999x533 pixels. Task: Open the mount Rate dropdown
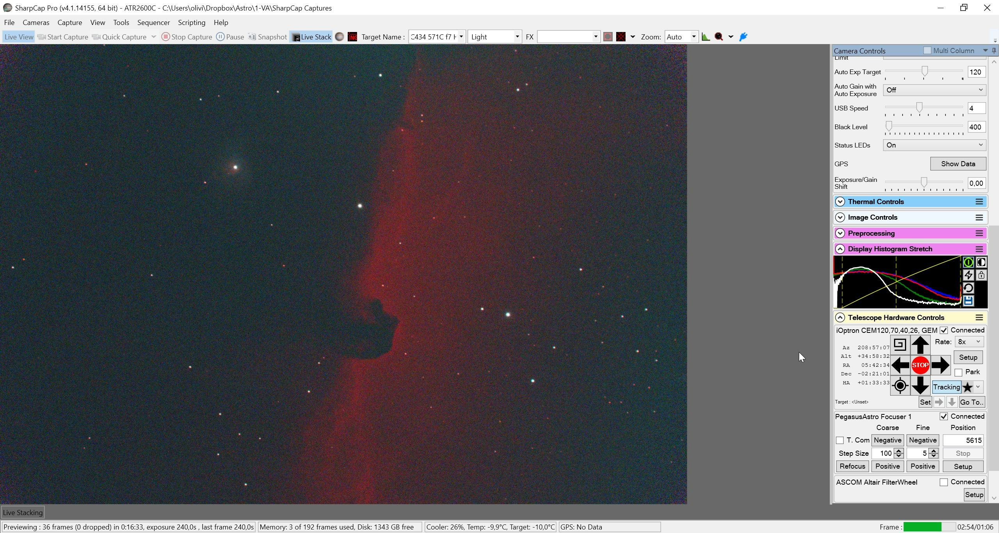[969, 342]
